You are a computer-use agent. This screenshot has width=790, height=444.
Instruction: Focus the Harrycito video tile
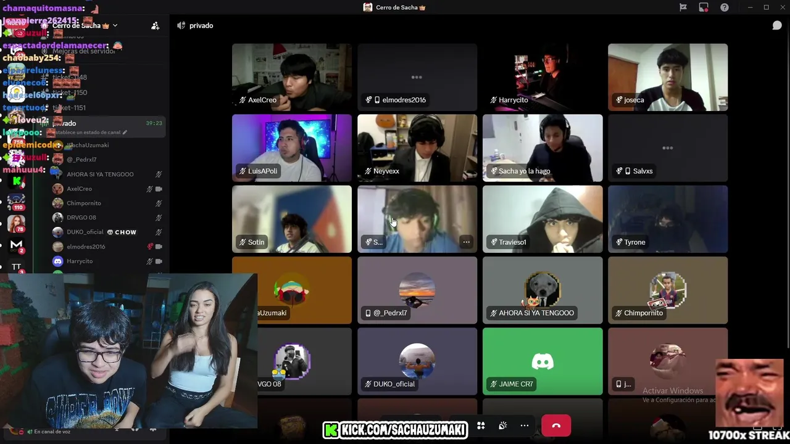543,77
